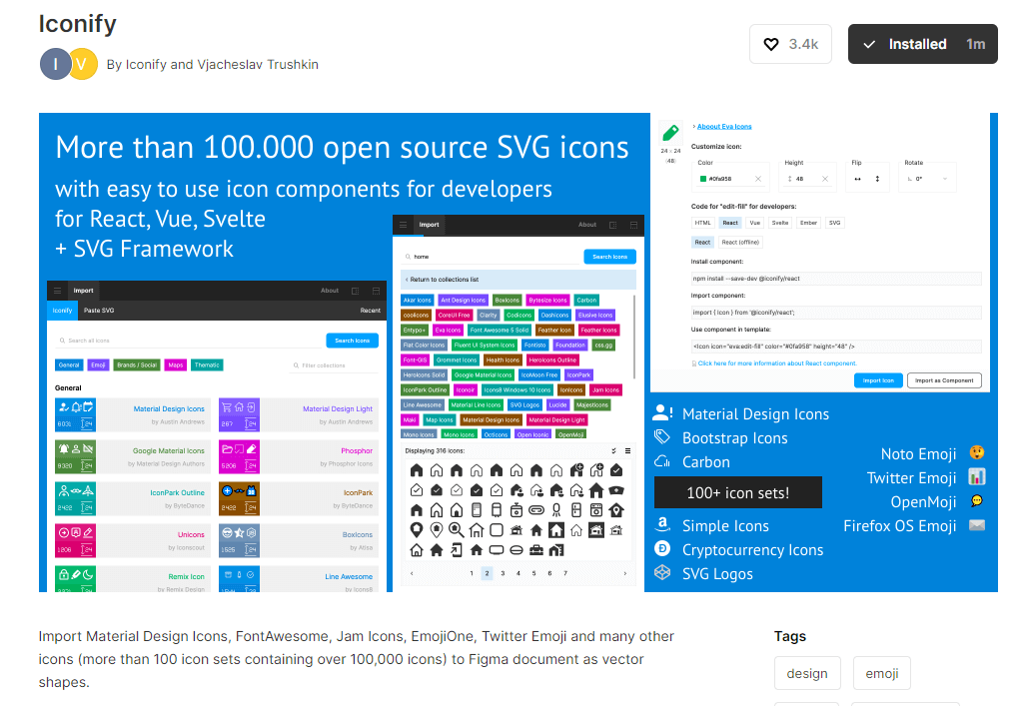Select the Brands / Social category chip
Image resolution: width=1028 pixels, height=706 pixels.
click(137, 365)
